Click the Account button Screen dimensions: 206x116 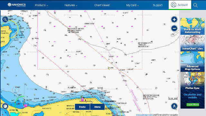180,5
